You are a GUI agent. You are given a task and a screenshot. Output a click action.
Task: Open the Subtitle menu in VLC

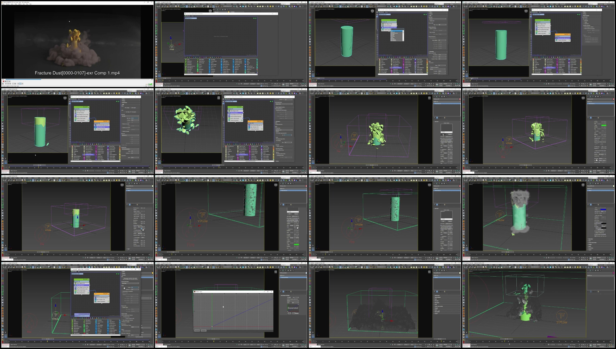[x=20, y=4]
